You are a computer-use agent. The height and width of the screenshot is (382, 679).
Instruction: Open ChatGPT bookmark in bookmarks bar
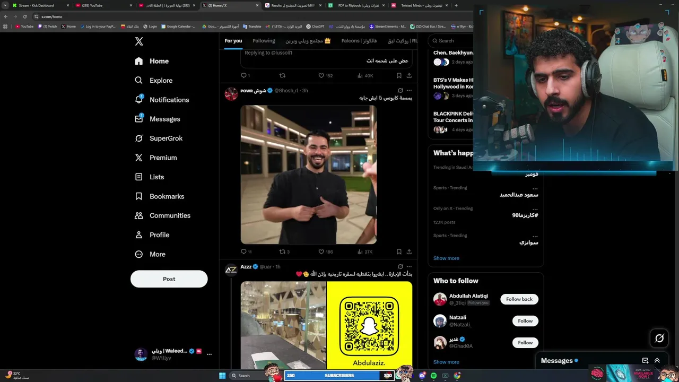click(315, 26)
